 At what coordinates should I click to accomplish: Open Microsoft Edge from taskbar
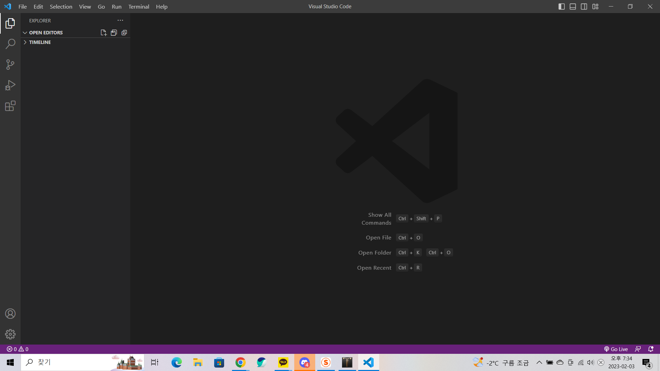point(176,362)
